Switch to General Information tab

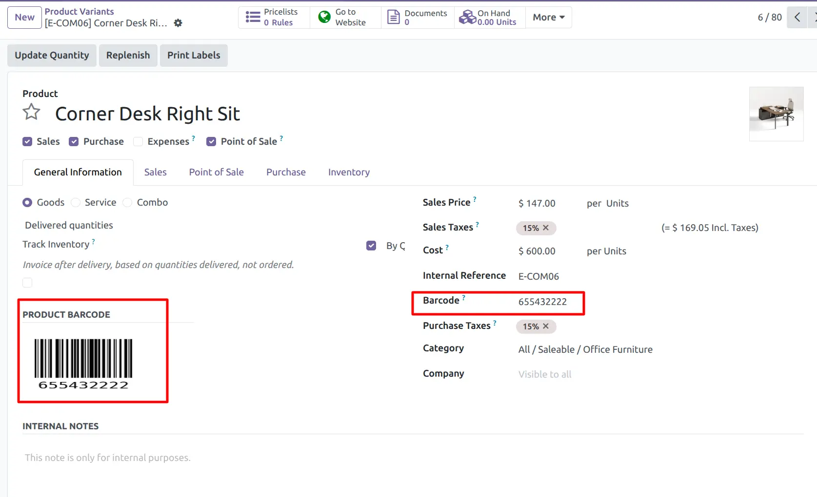78,172
